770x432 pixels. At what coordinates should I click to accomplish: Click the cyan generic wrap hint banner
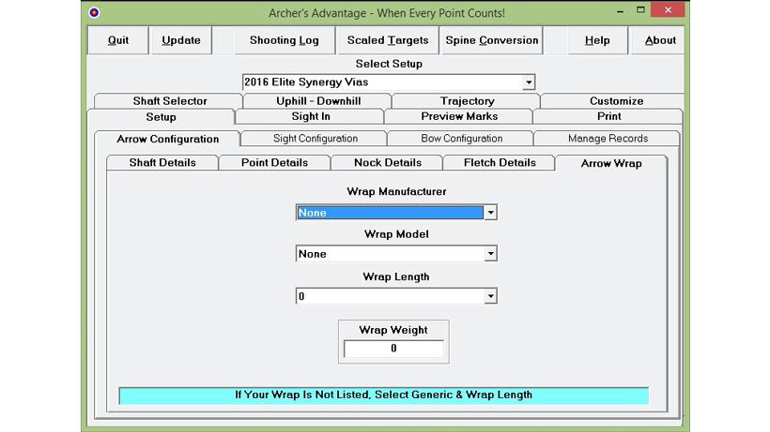[x=383, y=395]
